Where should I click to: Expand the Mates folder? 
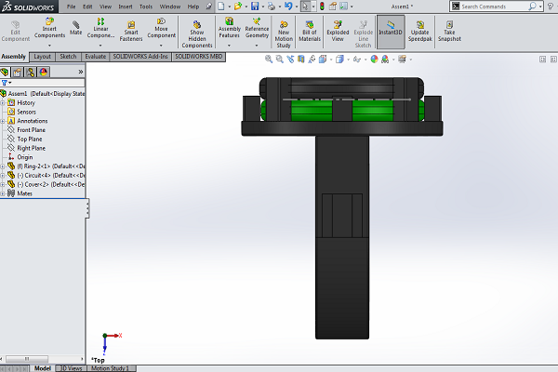tap(3, 193)
